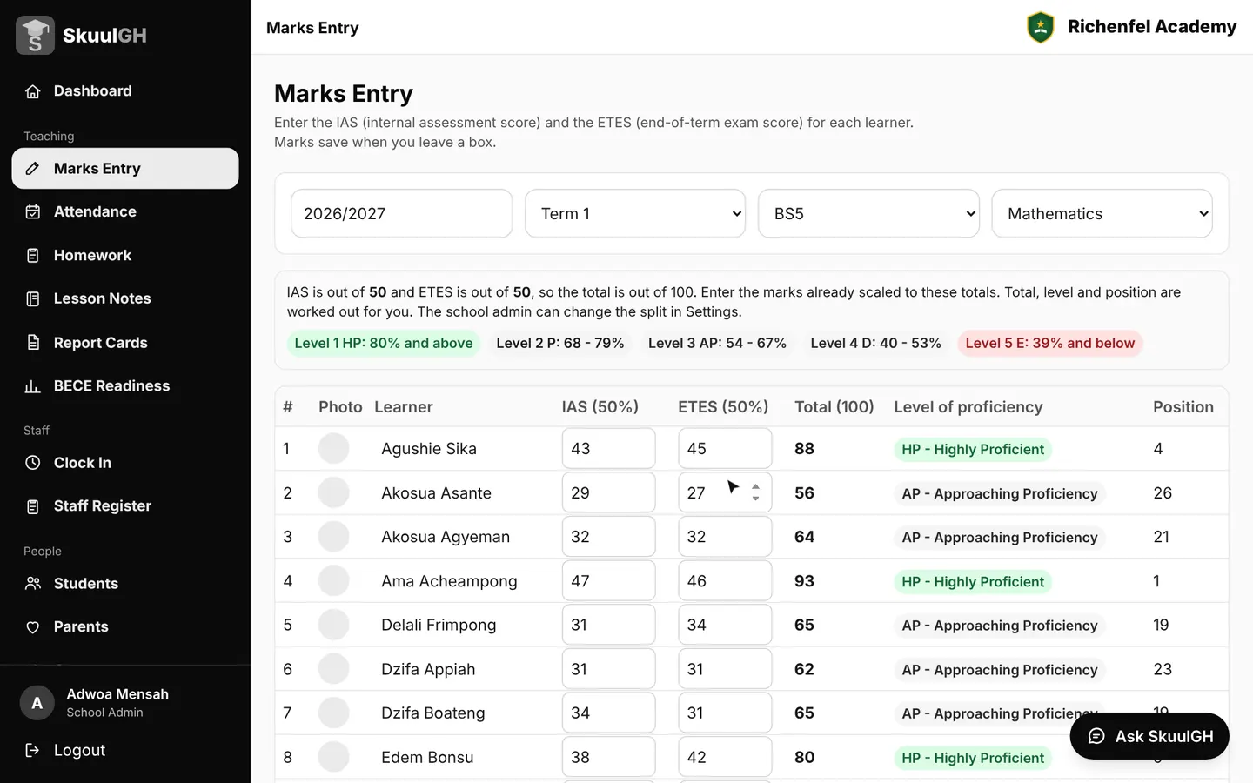Click Akosua Agyeman's photo placeholder
Screen dimensions: 1253x783
coord(333,537)
